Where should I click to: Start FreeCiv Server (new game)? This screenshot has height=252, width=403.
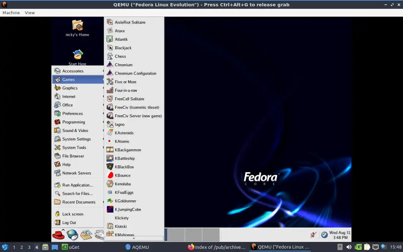pyautogui.click(x=134, y=116)
